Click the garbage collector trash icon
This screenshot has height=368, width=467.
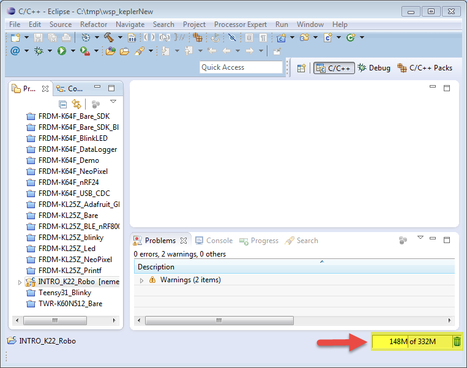457,342
